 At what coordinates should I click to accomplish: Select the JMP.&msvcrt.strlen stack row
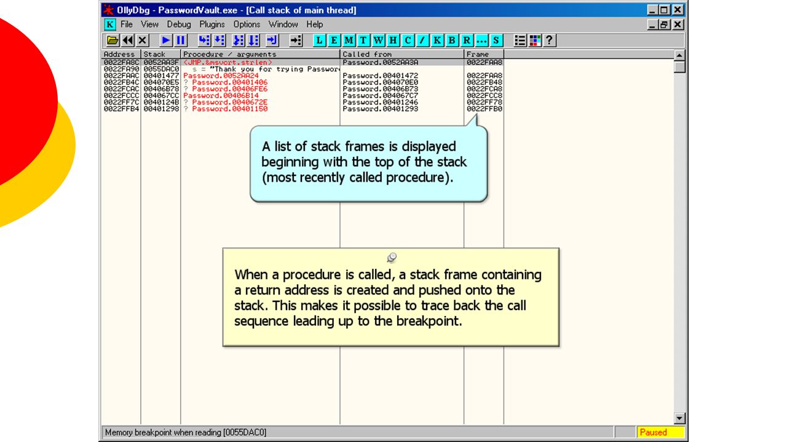pyautogui.click(x=303, y=62)
